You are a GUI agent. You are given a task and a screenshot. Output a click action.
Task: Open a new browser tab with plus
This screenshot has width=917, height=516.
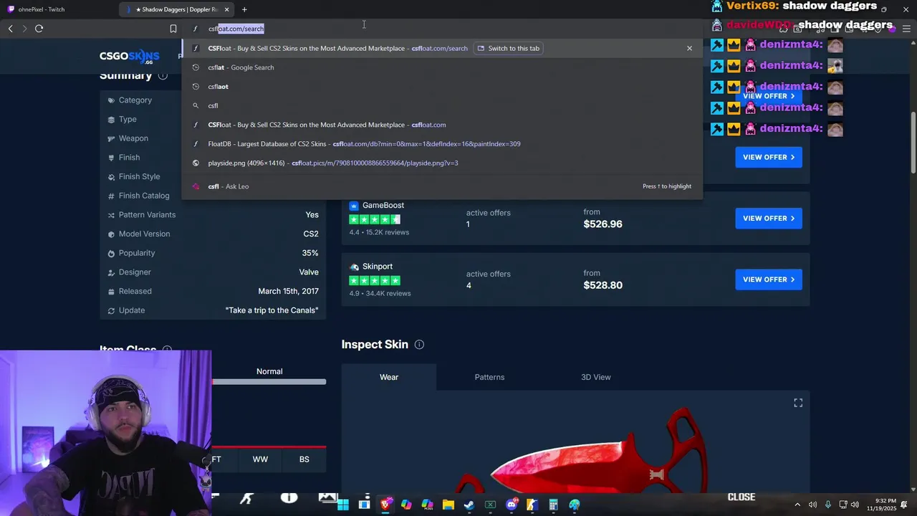[x=244, y=9]
